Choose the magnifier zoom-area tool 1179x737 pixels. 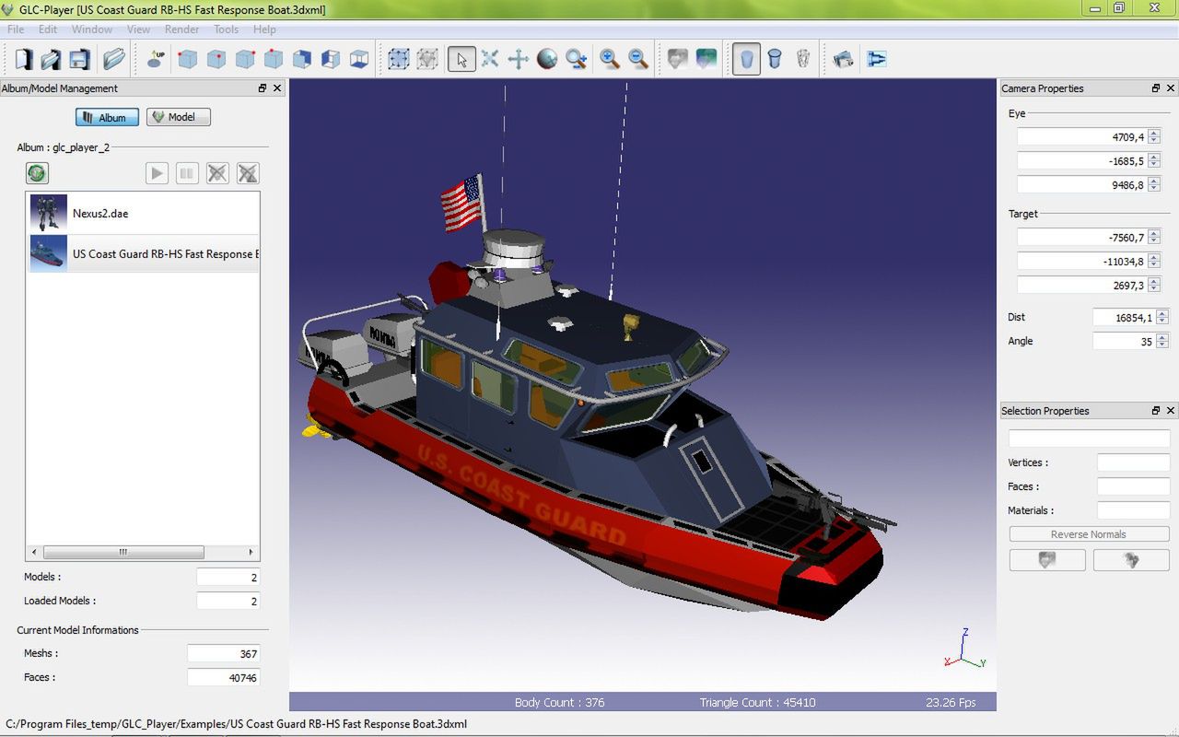click(x=577, y=60)
